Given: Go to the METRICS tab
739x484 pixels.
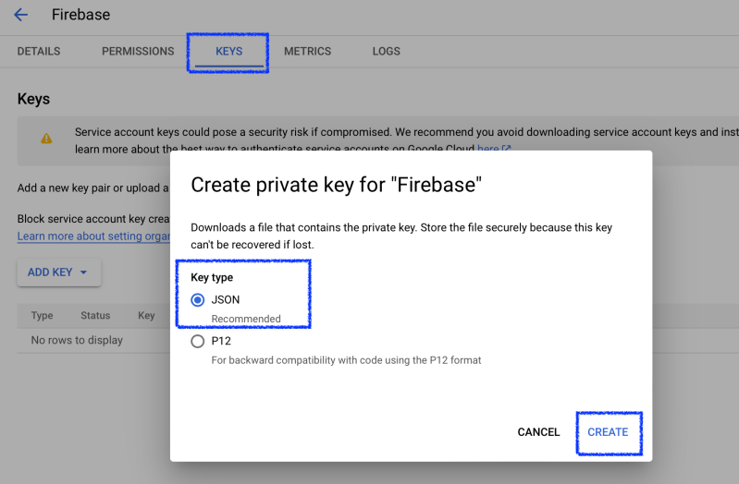Looking at the screenshot, I should coord(307,52).
